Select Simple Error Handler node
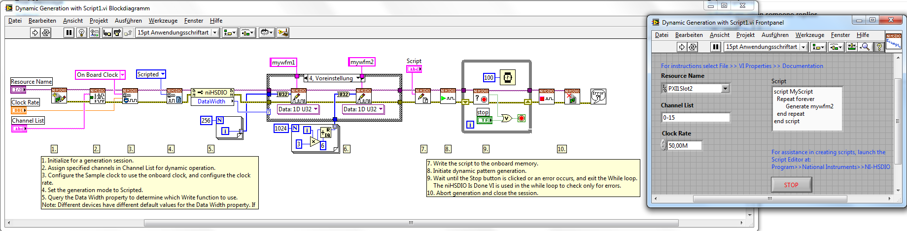Viewport: 907px width, 231px height. [x=598, y=96]
